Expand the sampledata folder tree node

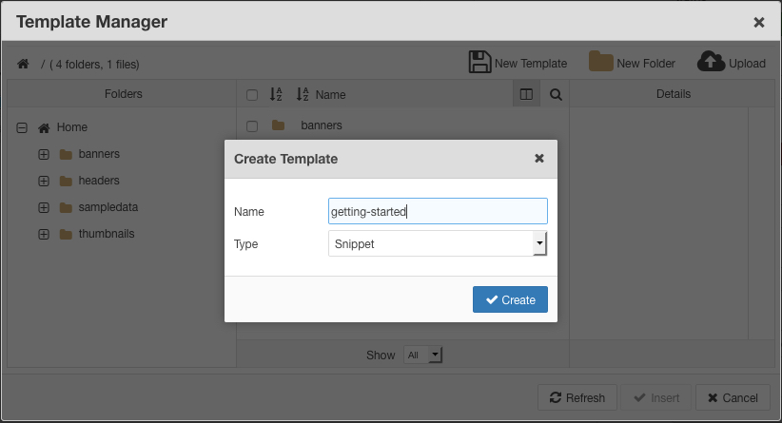click(x=44, y=207)
